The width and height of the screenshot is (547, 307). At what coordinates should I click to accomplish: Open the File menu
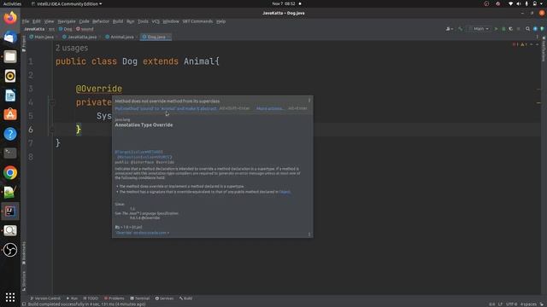(x=26, y=21)
